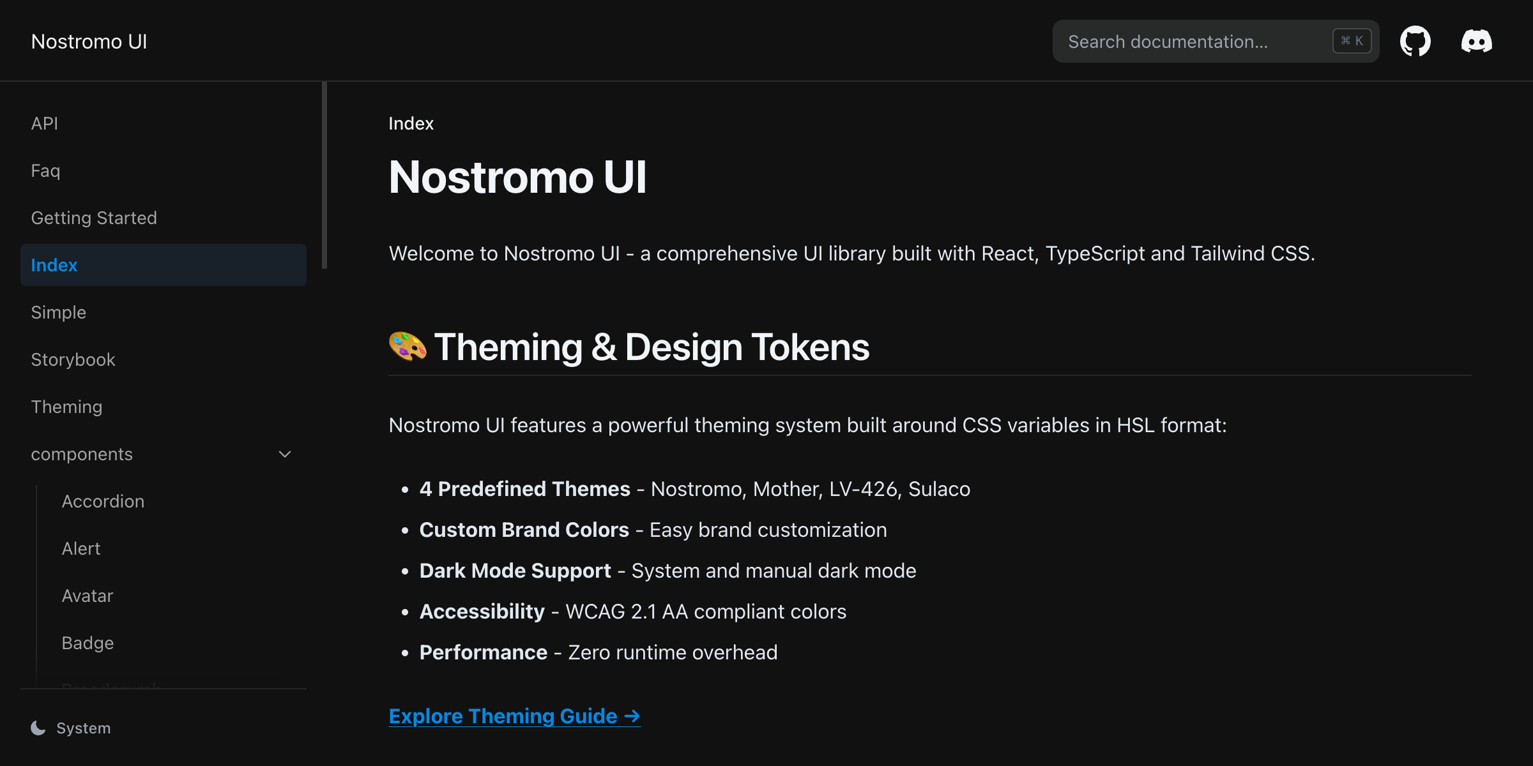Click the Nostromo UI logo text
Viewport: 1533px width, 766px height.
coord(89,41)
